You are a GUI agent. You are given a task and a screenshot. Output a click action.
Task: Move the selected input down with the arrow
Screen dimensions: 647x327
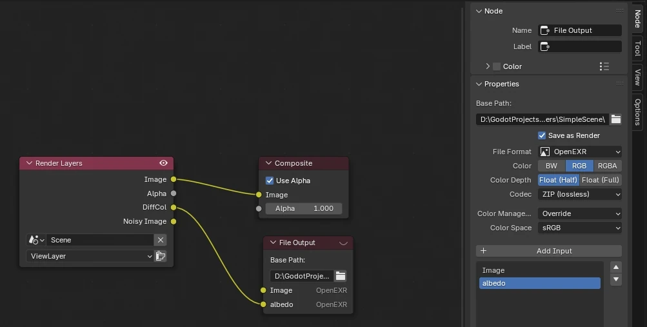coord(615,279)
